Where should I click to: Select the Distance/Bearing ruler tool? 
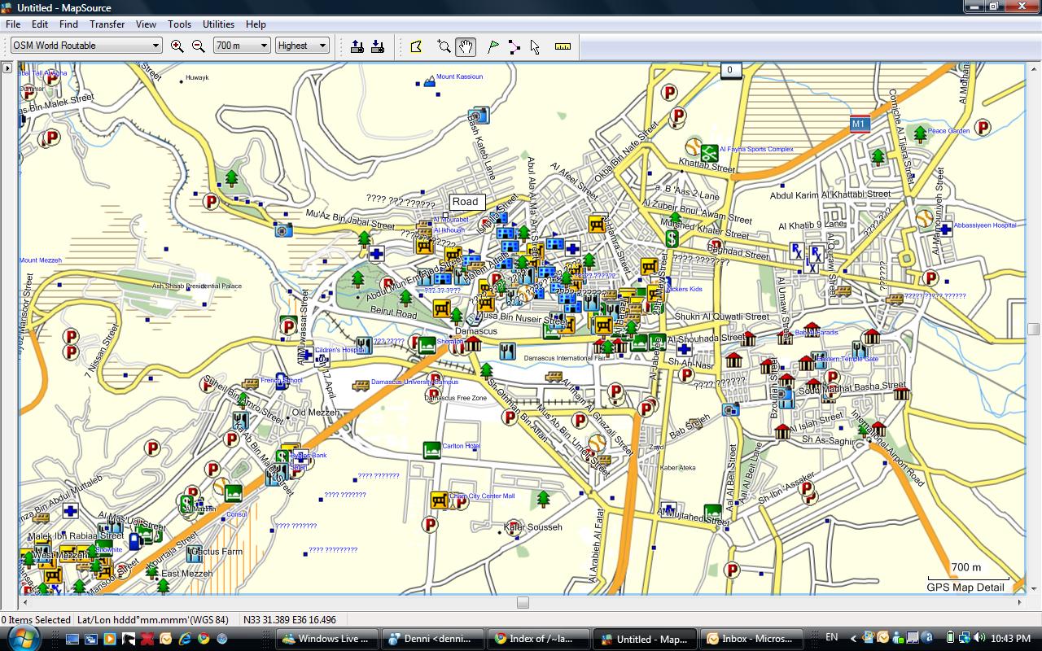563,46
